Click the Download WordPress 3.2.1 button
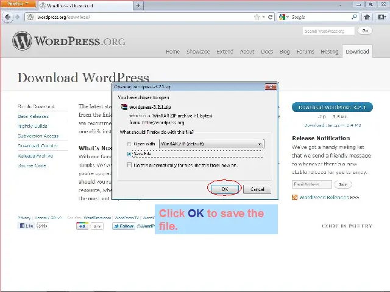 [332, 107]
